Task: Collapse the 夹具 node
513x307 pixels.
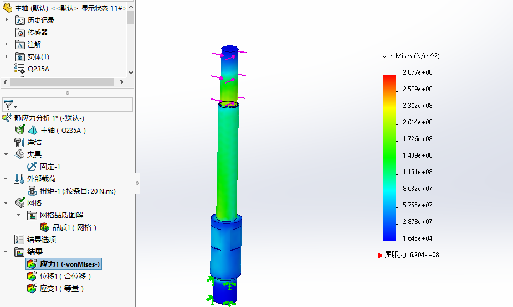Action: (x=6, y=154)
